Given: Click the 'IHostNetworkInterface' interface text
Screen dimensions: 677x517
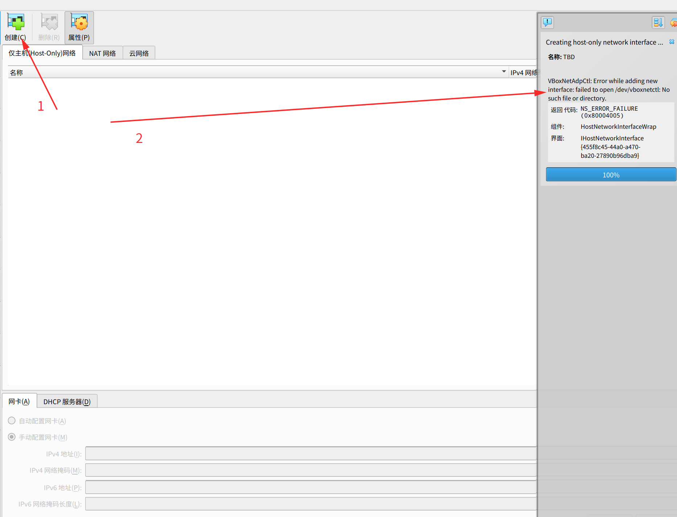Looking at the screenshot, I should pos(612,138).
